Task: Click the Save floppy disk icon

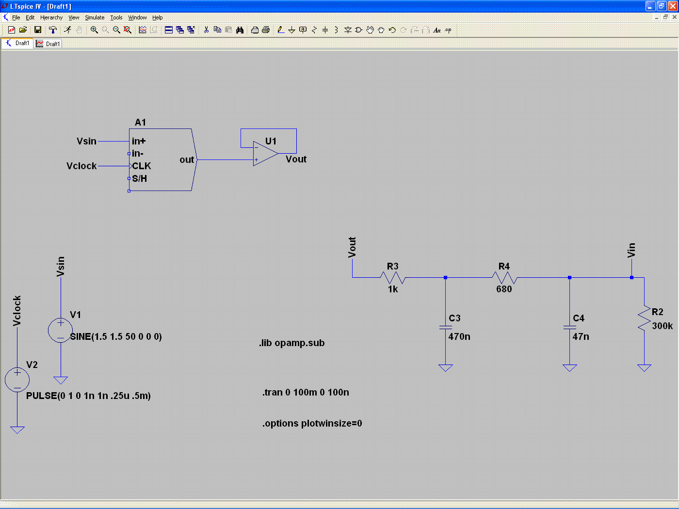Action: [37, 30]
